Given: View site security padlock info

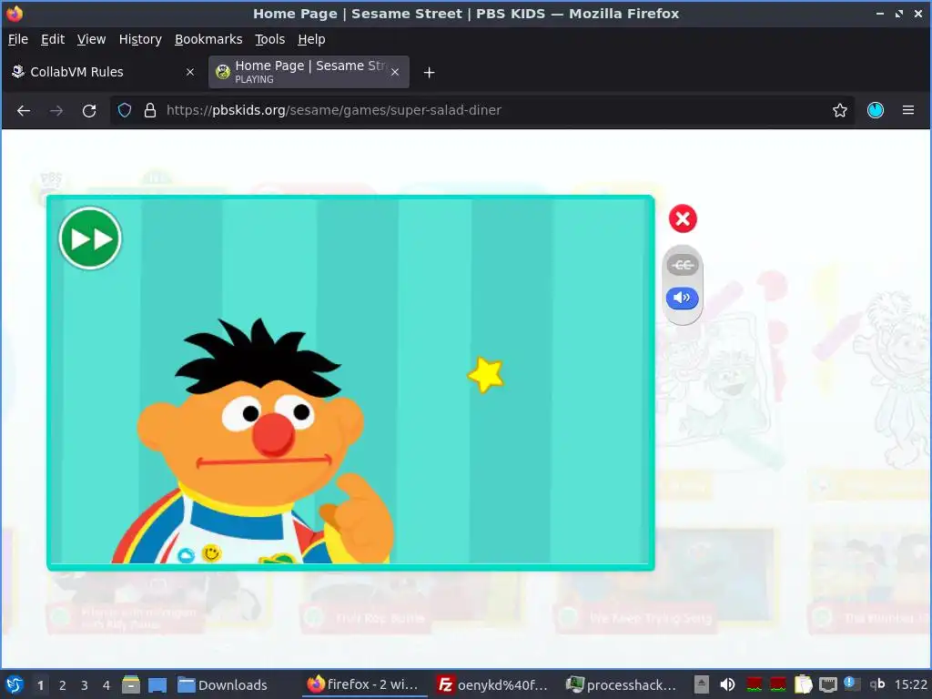Looking at the screenshot, I should tap(150, 110).
